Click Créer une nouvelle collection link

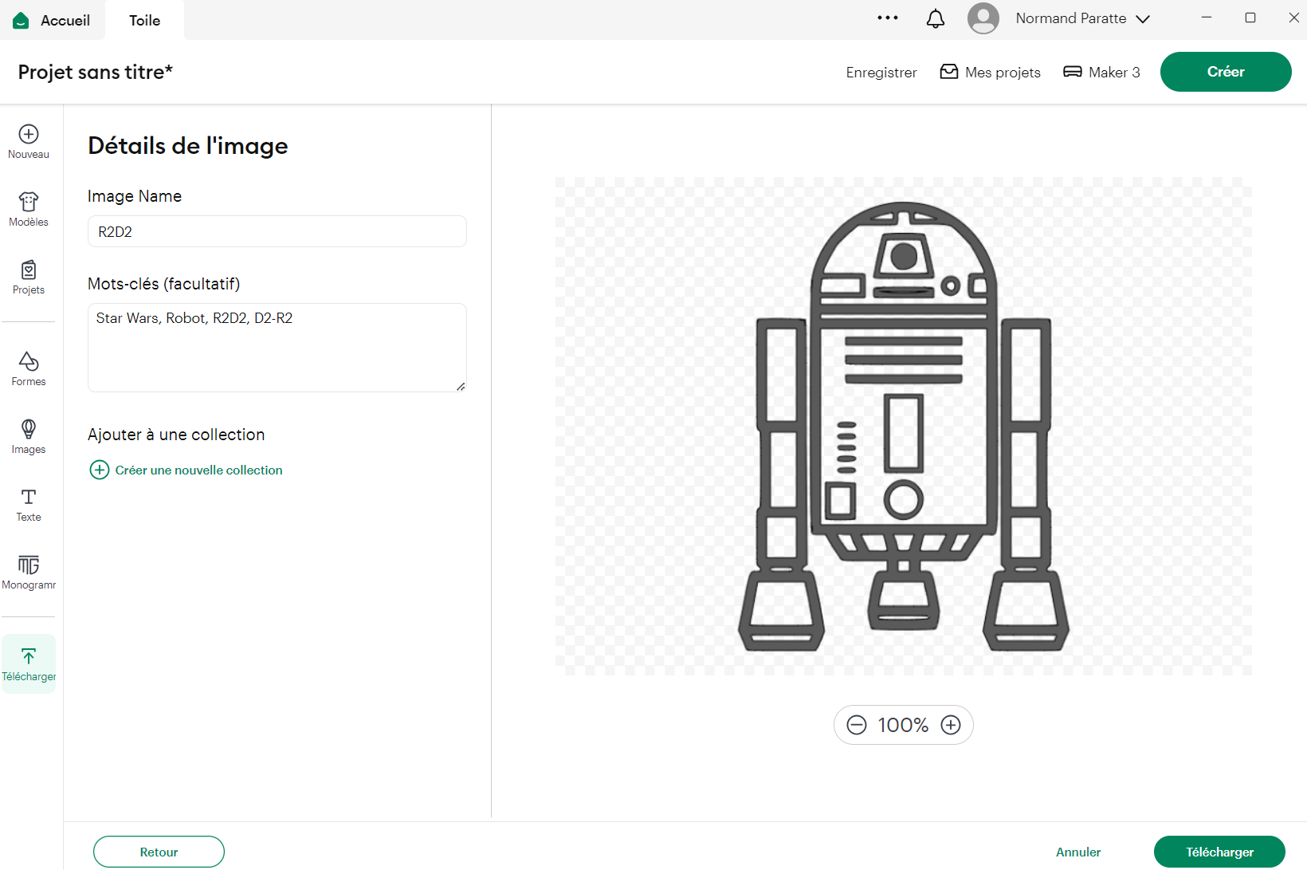point(198,470)
